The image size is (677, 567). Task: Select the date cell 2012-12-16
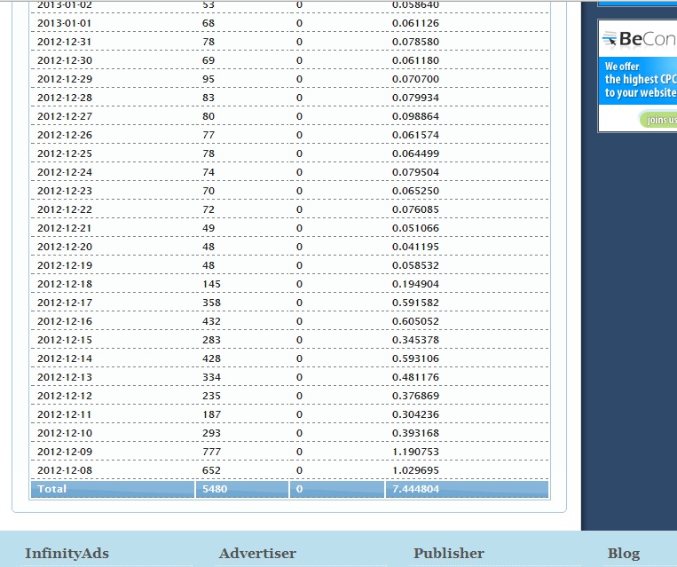pyautogui.click(x=65, y=321)
